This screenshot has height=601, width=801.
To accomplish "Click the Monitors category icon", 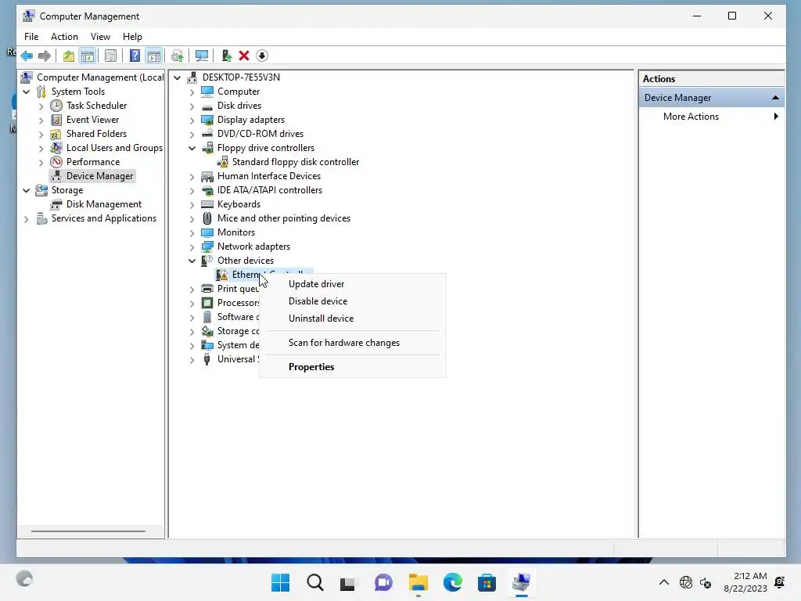I will click(207, 232).
